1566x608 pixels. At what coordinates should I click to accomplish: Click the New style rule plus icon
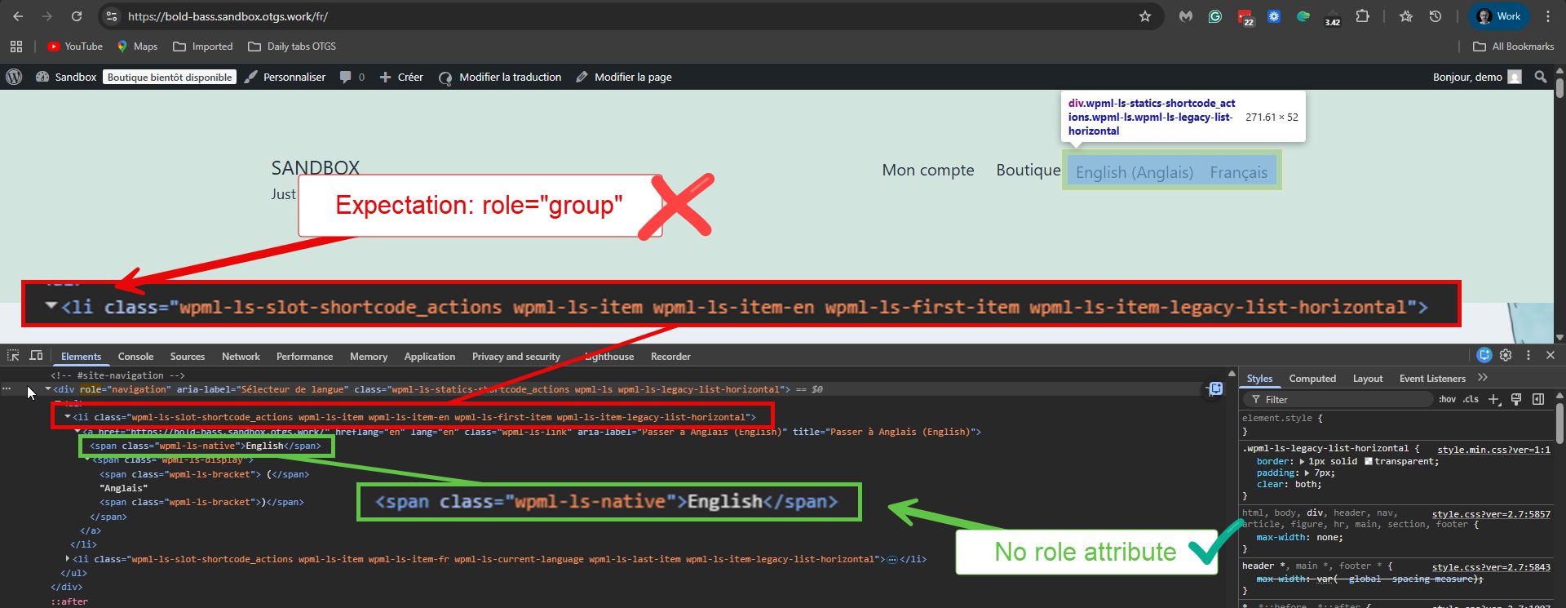tap(1493, 399)
